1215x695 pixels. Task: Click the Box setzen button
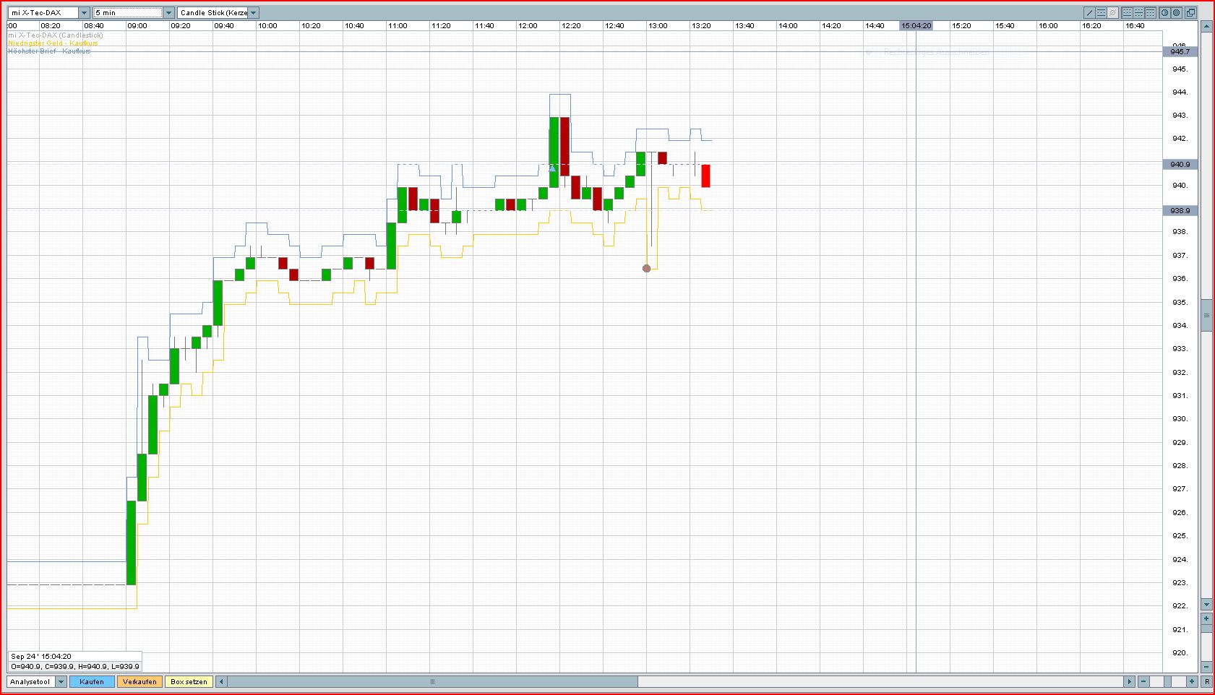189,681
